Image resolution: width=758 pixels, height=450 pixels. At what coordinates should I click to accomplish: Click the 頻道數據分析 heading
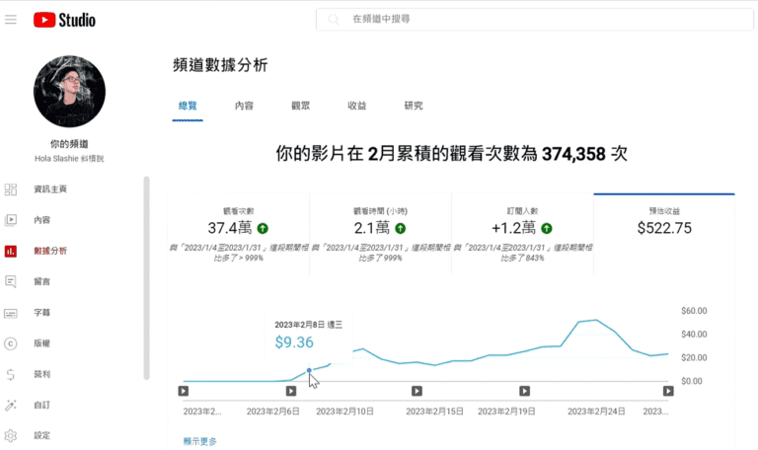[x=220, y=65]
